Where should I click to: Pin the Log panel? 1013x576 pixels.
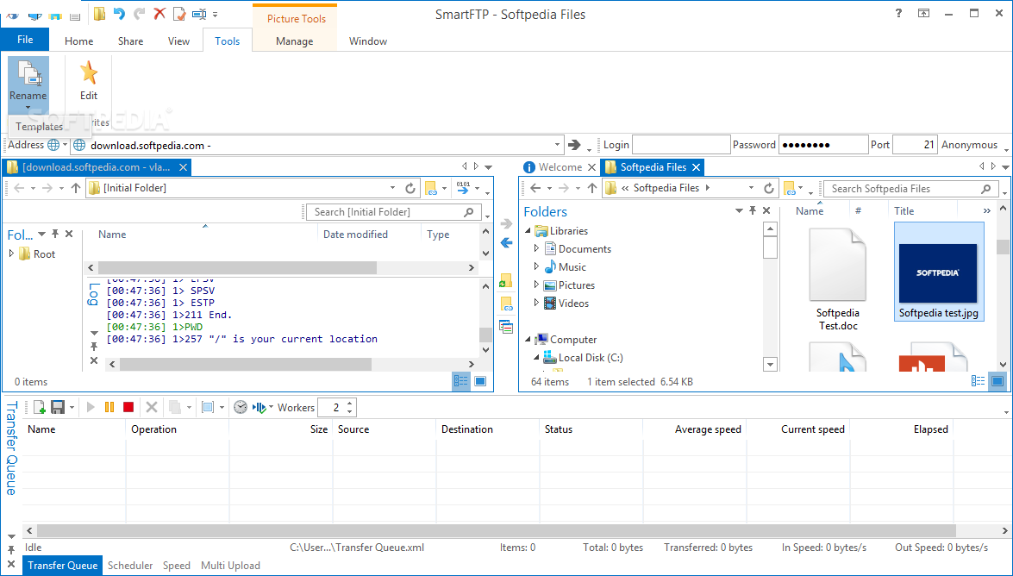94,347
